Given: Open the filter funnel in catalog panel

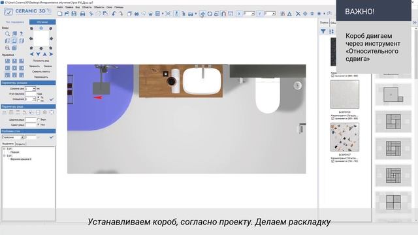Looking at the screenshot, I should 323,31.
